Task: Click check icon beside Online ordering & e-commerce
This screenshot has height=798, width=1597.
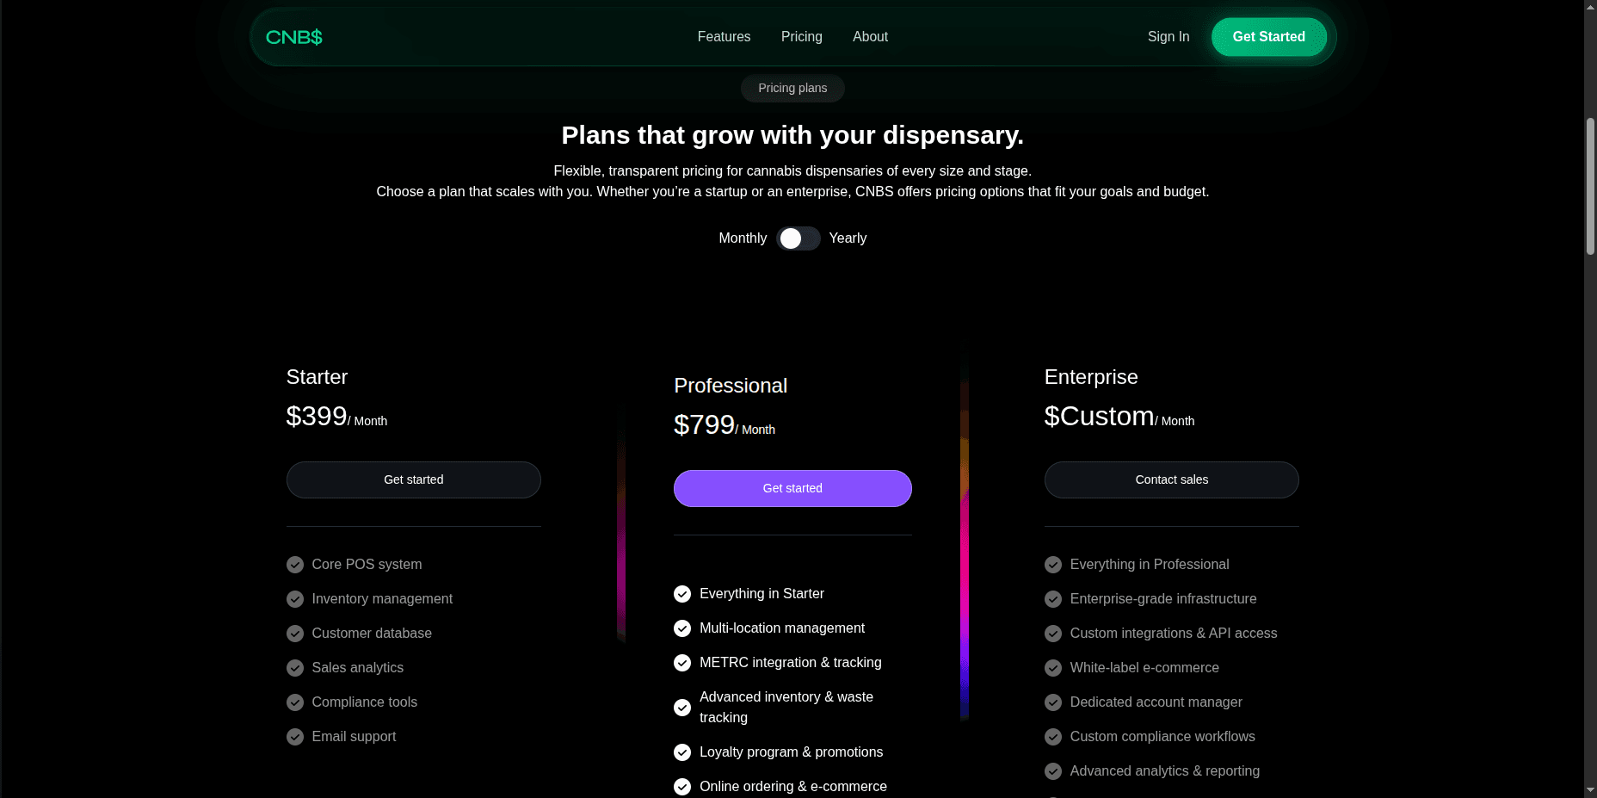Action: coord(682,787)
